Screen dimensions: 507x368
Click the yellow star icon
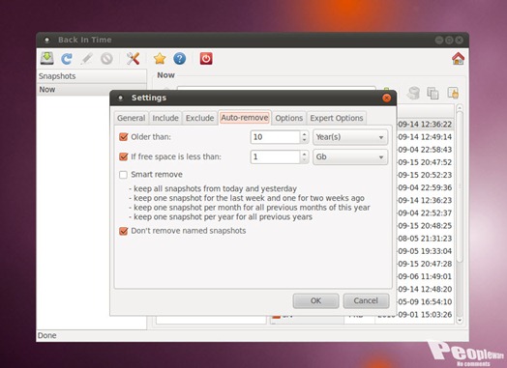(160, 59)
